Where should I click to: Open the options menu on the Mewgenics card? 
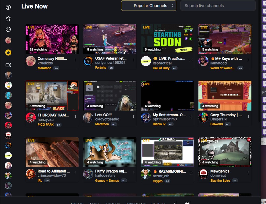point(248,173)
